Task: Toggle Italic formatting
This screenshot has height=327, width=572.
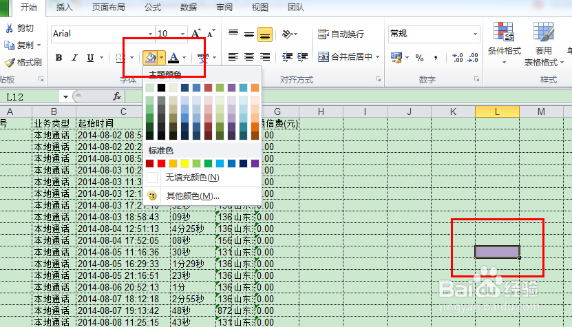Action: pos(74,58)
